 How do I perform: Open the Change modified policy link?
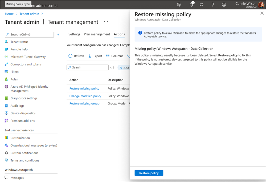(85, 96)
